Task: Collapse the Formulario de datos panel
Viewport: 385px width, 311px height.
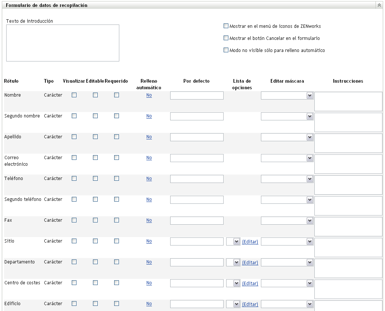Action: click(380, 5)
